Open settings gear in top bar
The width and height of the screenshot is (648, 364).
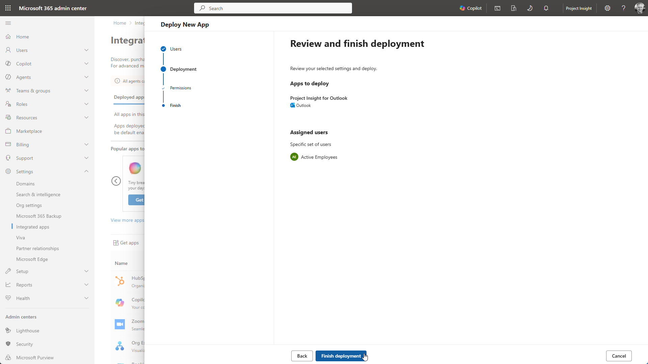607,8
